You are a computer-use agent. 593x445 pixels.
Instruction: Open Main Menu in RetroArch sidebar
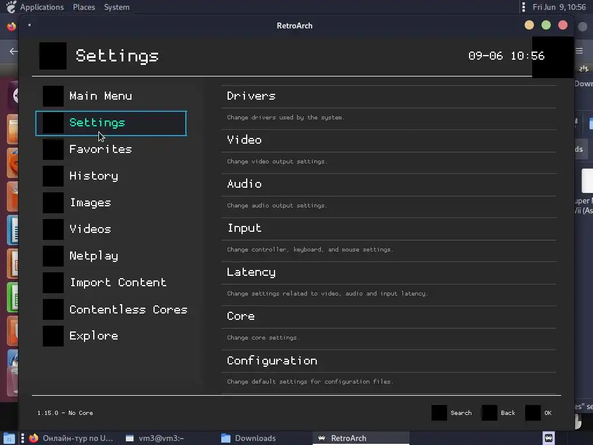[x=111, y=96]
